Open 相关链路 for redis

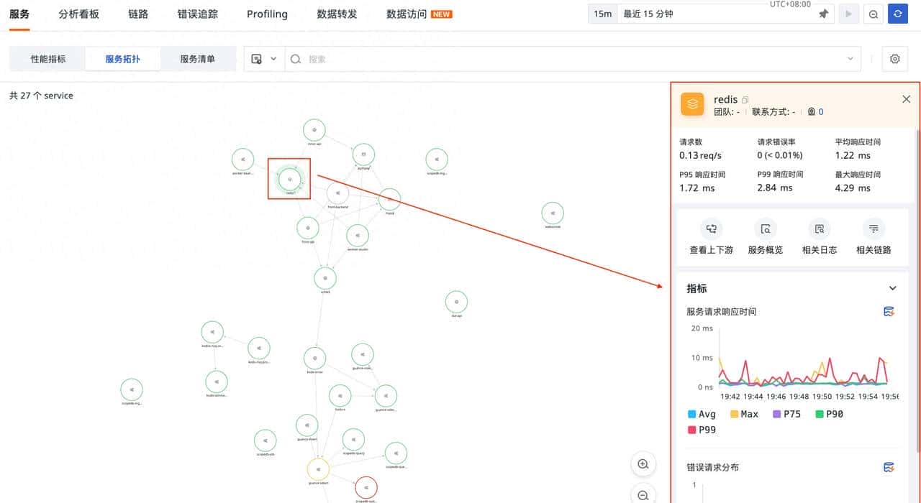pos(874,238)
